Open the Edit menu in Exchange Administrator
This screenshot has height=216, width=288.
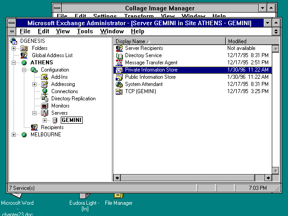tap(44, 31)
